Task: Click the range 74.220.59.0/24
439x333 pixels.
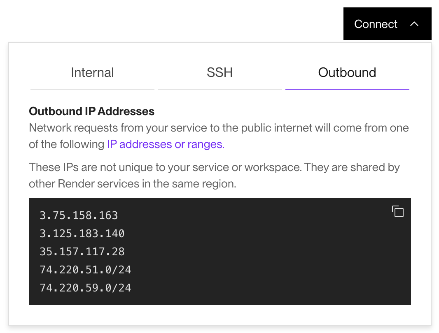Action: coord(85,288)
